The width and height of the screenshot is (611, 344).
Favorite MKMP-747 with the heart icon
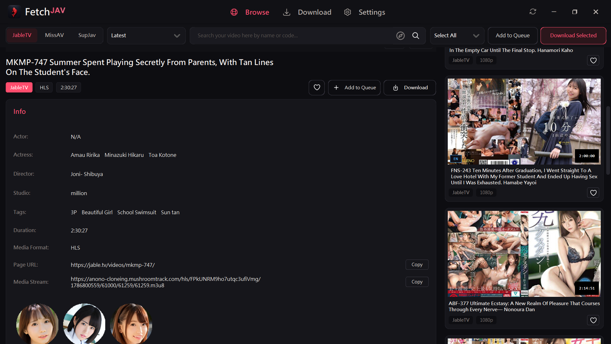coord(317,88)
